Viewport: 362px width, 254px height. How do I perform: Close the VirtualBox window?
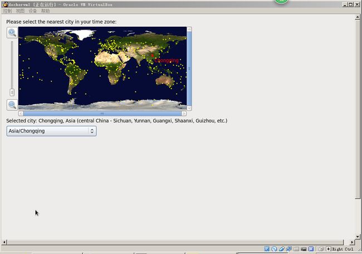tap(357, 4)
